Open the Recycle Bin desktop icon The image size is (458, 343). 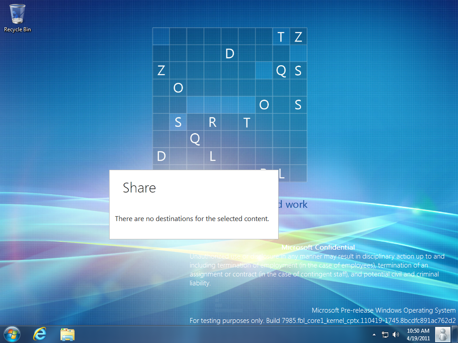17,17
